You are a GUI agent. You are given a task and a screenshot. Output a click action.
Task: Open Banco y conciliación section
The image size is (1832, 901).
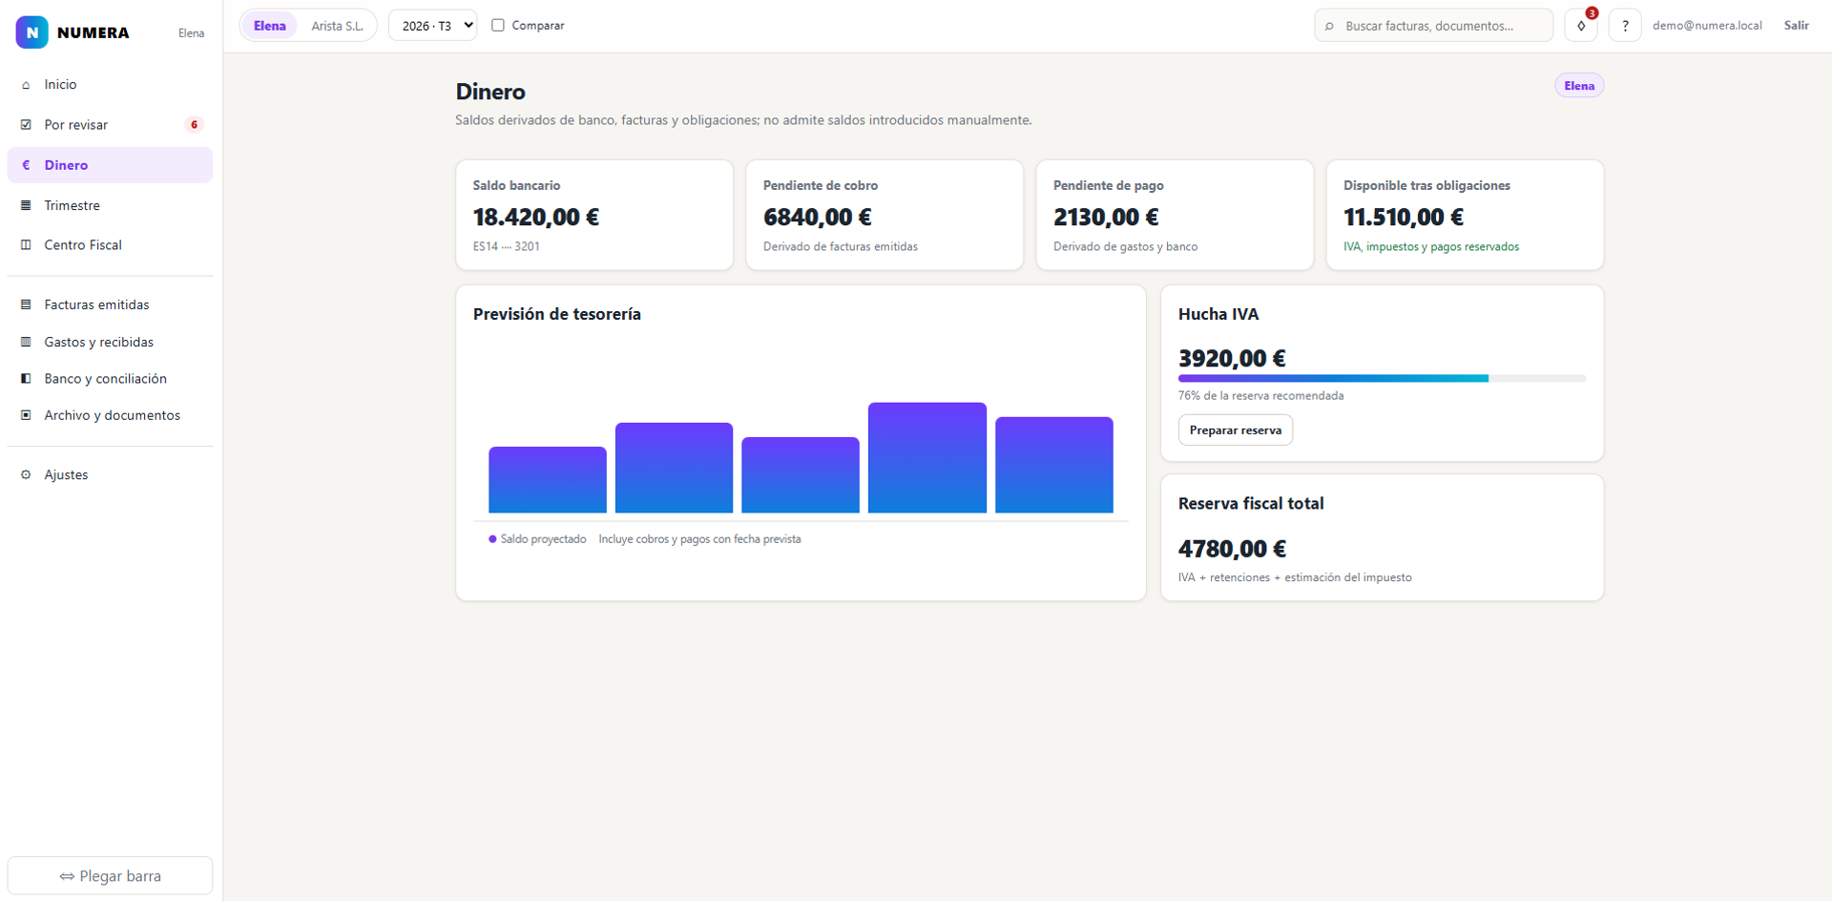(x=110, y=379)
